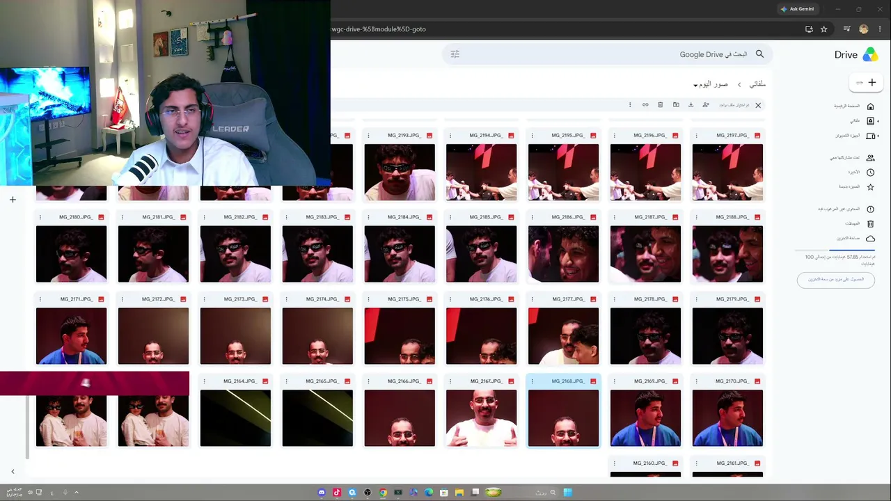Open the Ask Gemini button in Chrome
Viewport: 891px width, 501px height.
pyautogui.click(x=797, y=9)
